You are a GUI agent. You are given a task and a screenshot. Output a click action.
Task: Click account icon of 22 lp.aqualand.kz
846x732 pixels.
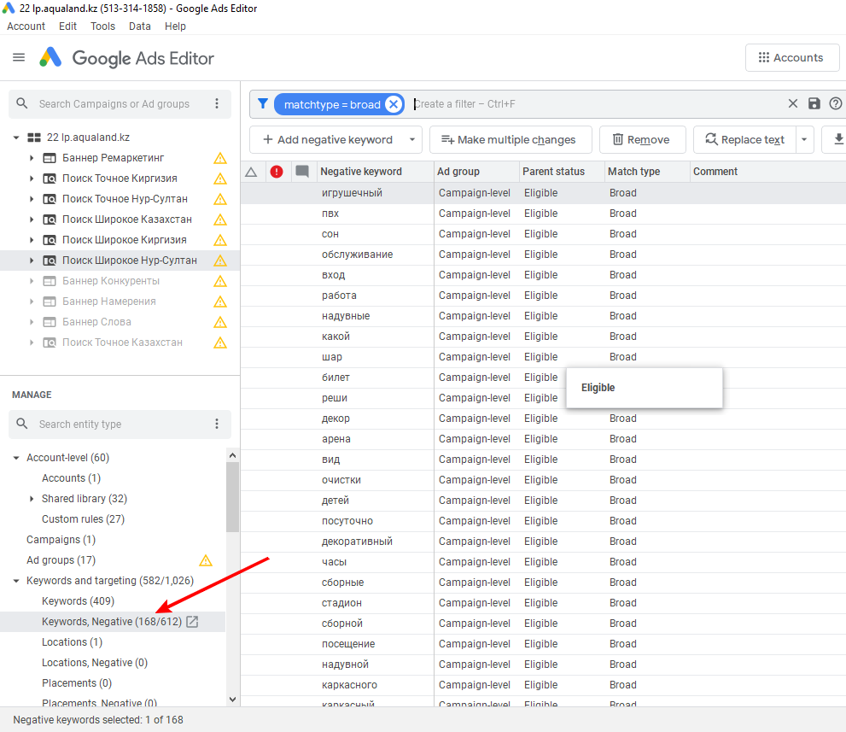click(x=34, y=138)
